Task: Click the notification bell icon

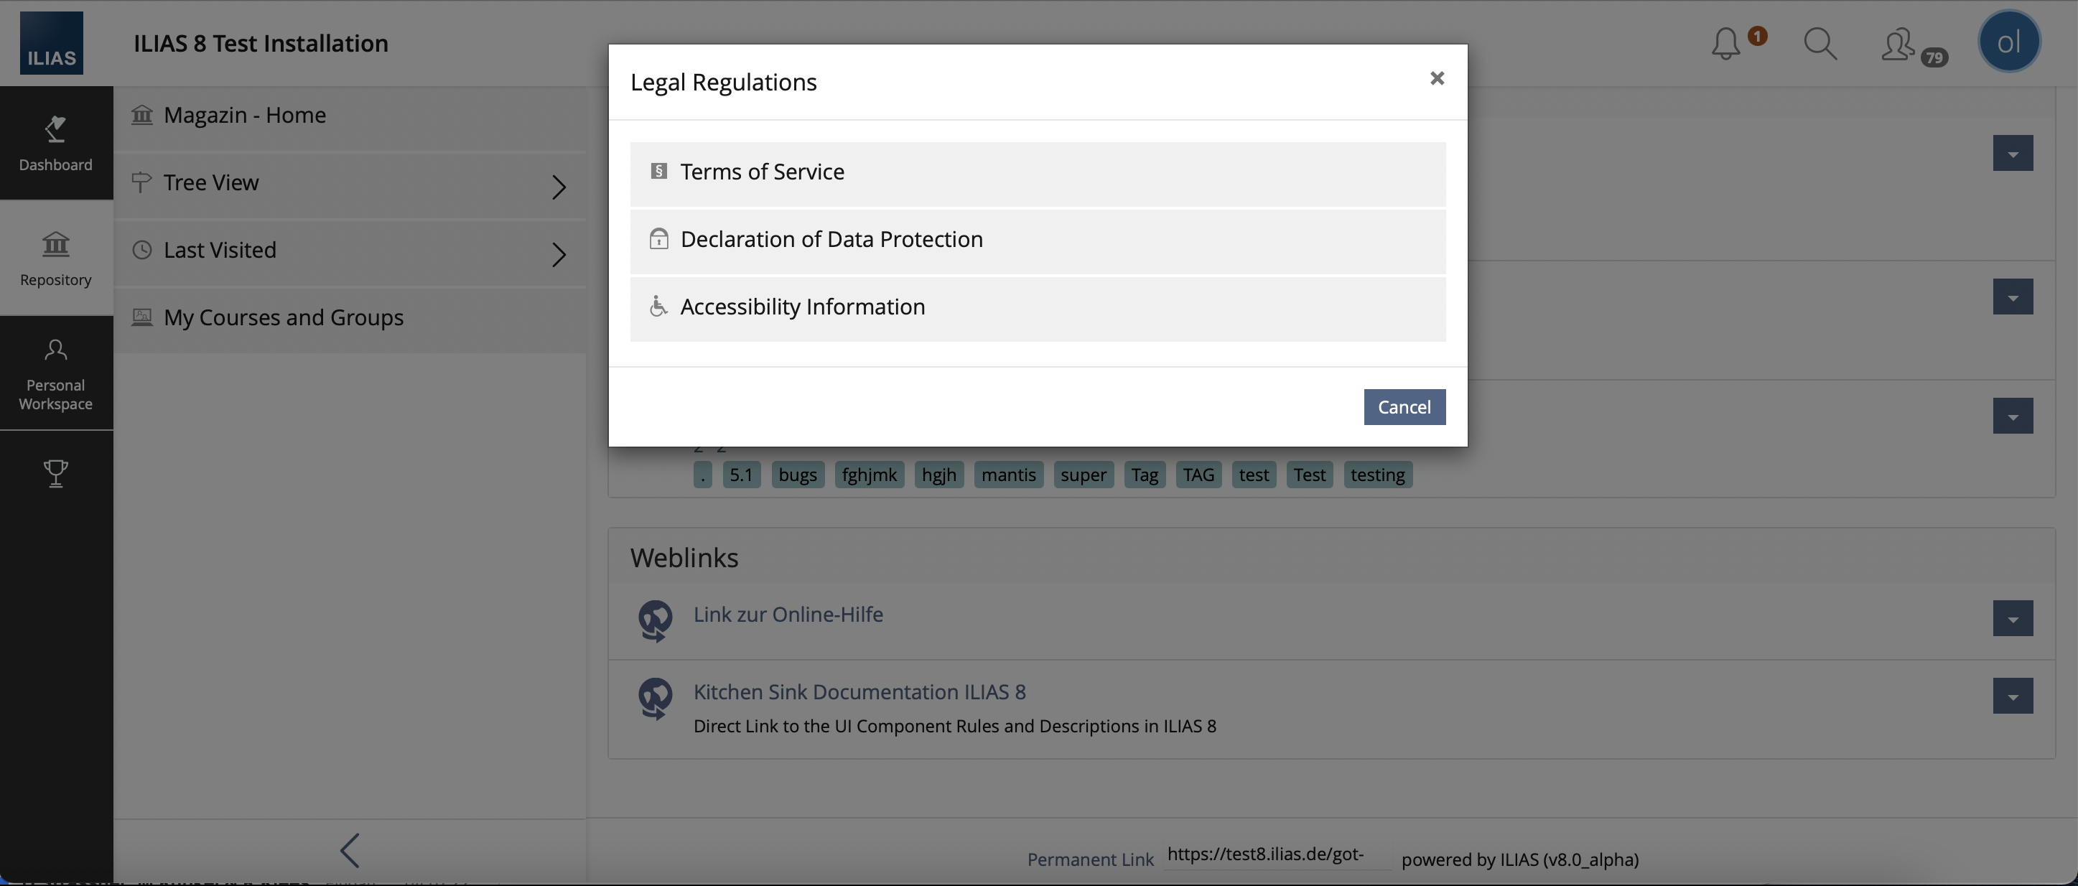Action: tap(1726, 44)
